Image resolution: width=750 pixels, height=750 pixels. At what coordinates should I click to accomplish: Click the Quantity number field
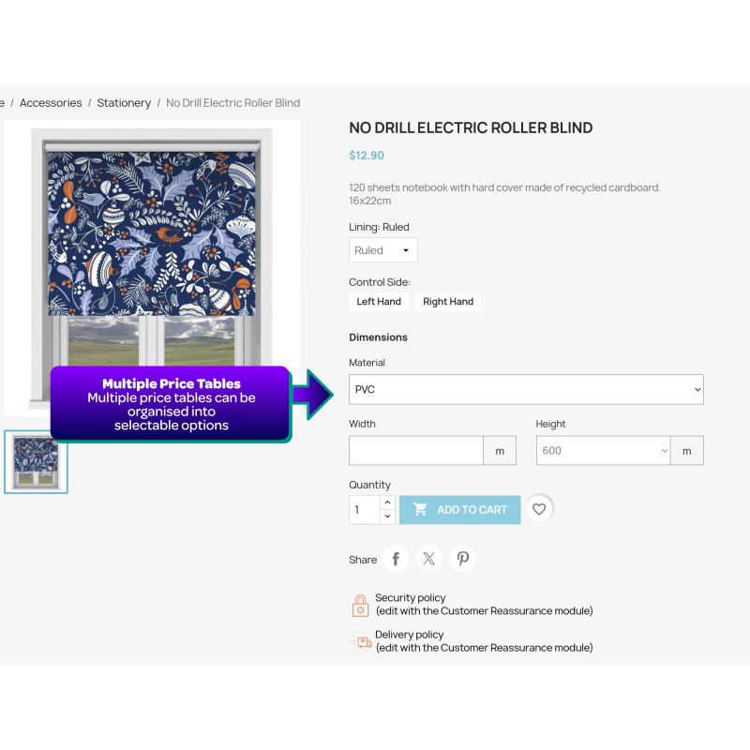365,510
